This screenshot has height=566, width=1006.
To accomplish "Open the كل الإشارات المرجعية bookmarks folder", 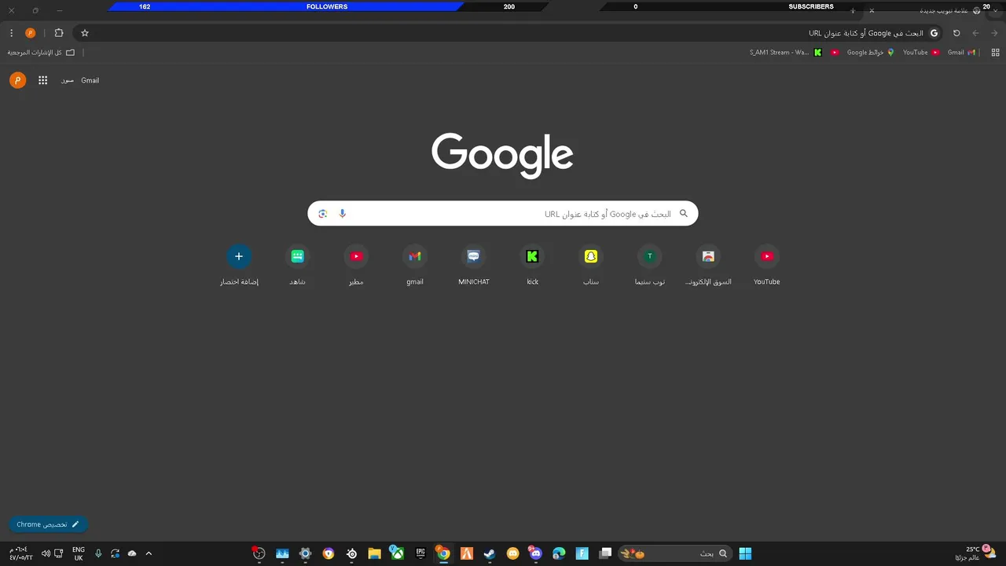I will (41, 53).
